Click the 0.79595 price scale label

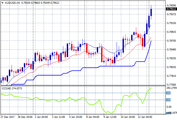pyautogui.click(x=171, y=6)
